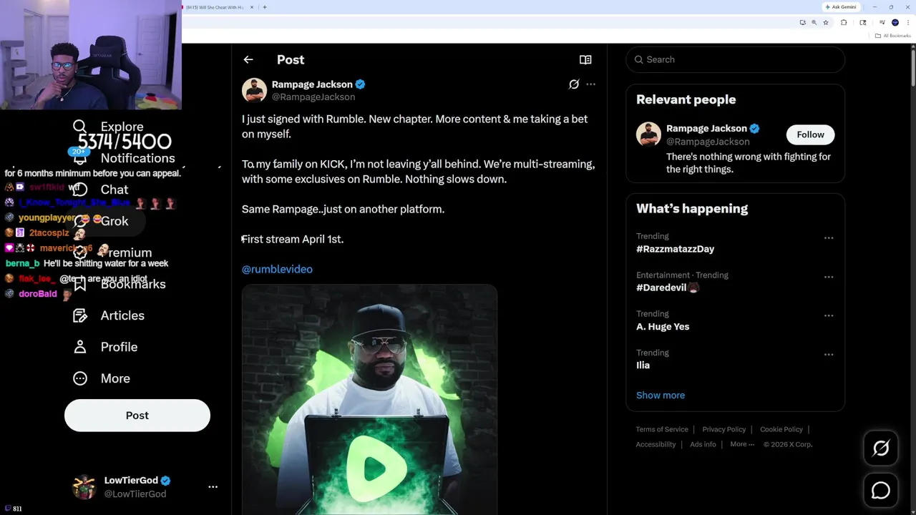Open more options for Ilia trend
Screen dimensions: 916x515
click(x=829, y=354)
